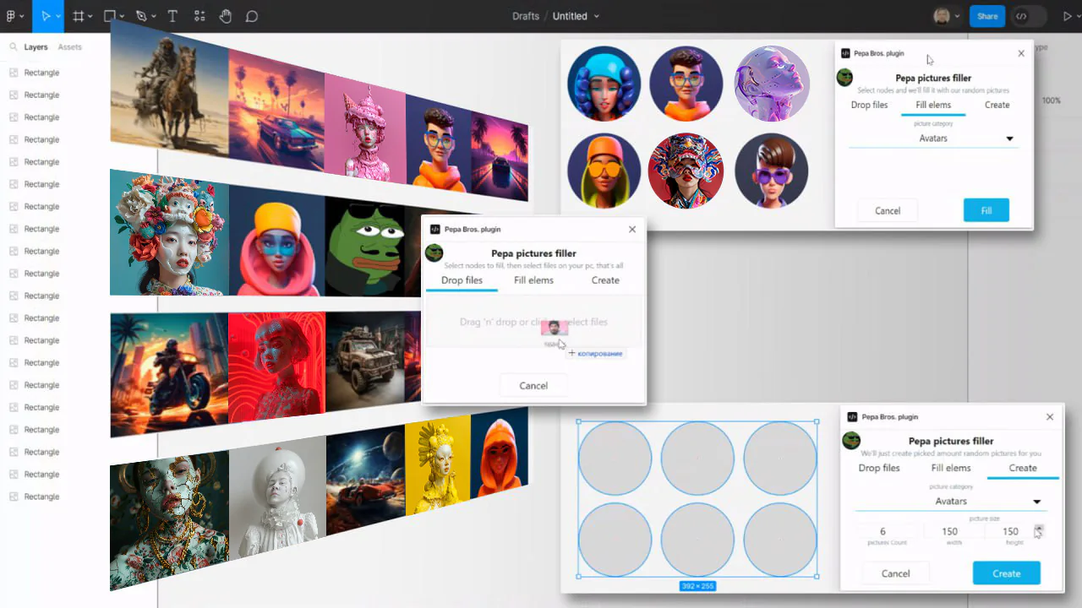
Task: Select the Move tool in toolbar
Action: 46,16
